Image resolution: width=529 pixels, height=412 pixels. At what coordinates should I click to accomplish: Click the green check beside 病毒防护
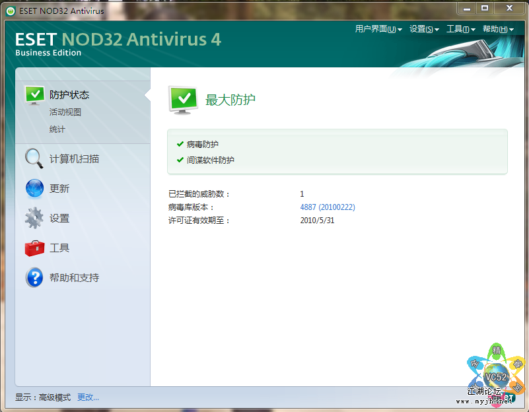[x=180, y=144]
